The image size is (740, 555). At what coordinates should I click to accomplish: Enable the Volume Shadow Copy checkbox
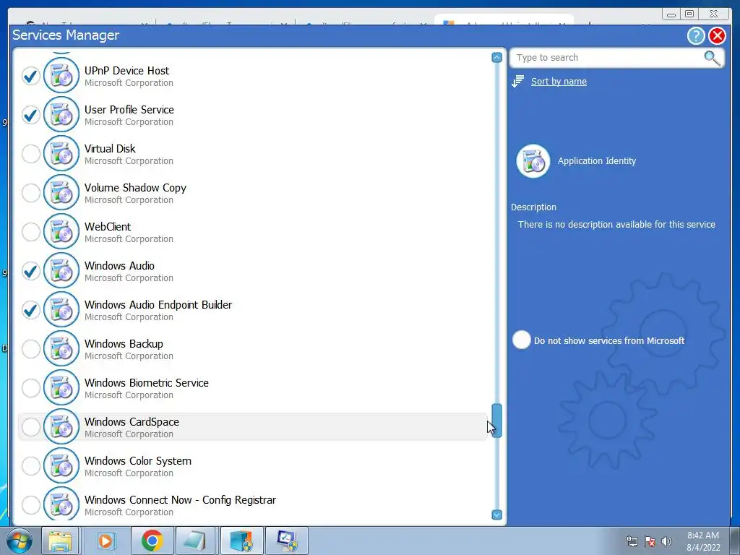(x=31, y=192)
